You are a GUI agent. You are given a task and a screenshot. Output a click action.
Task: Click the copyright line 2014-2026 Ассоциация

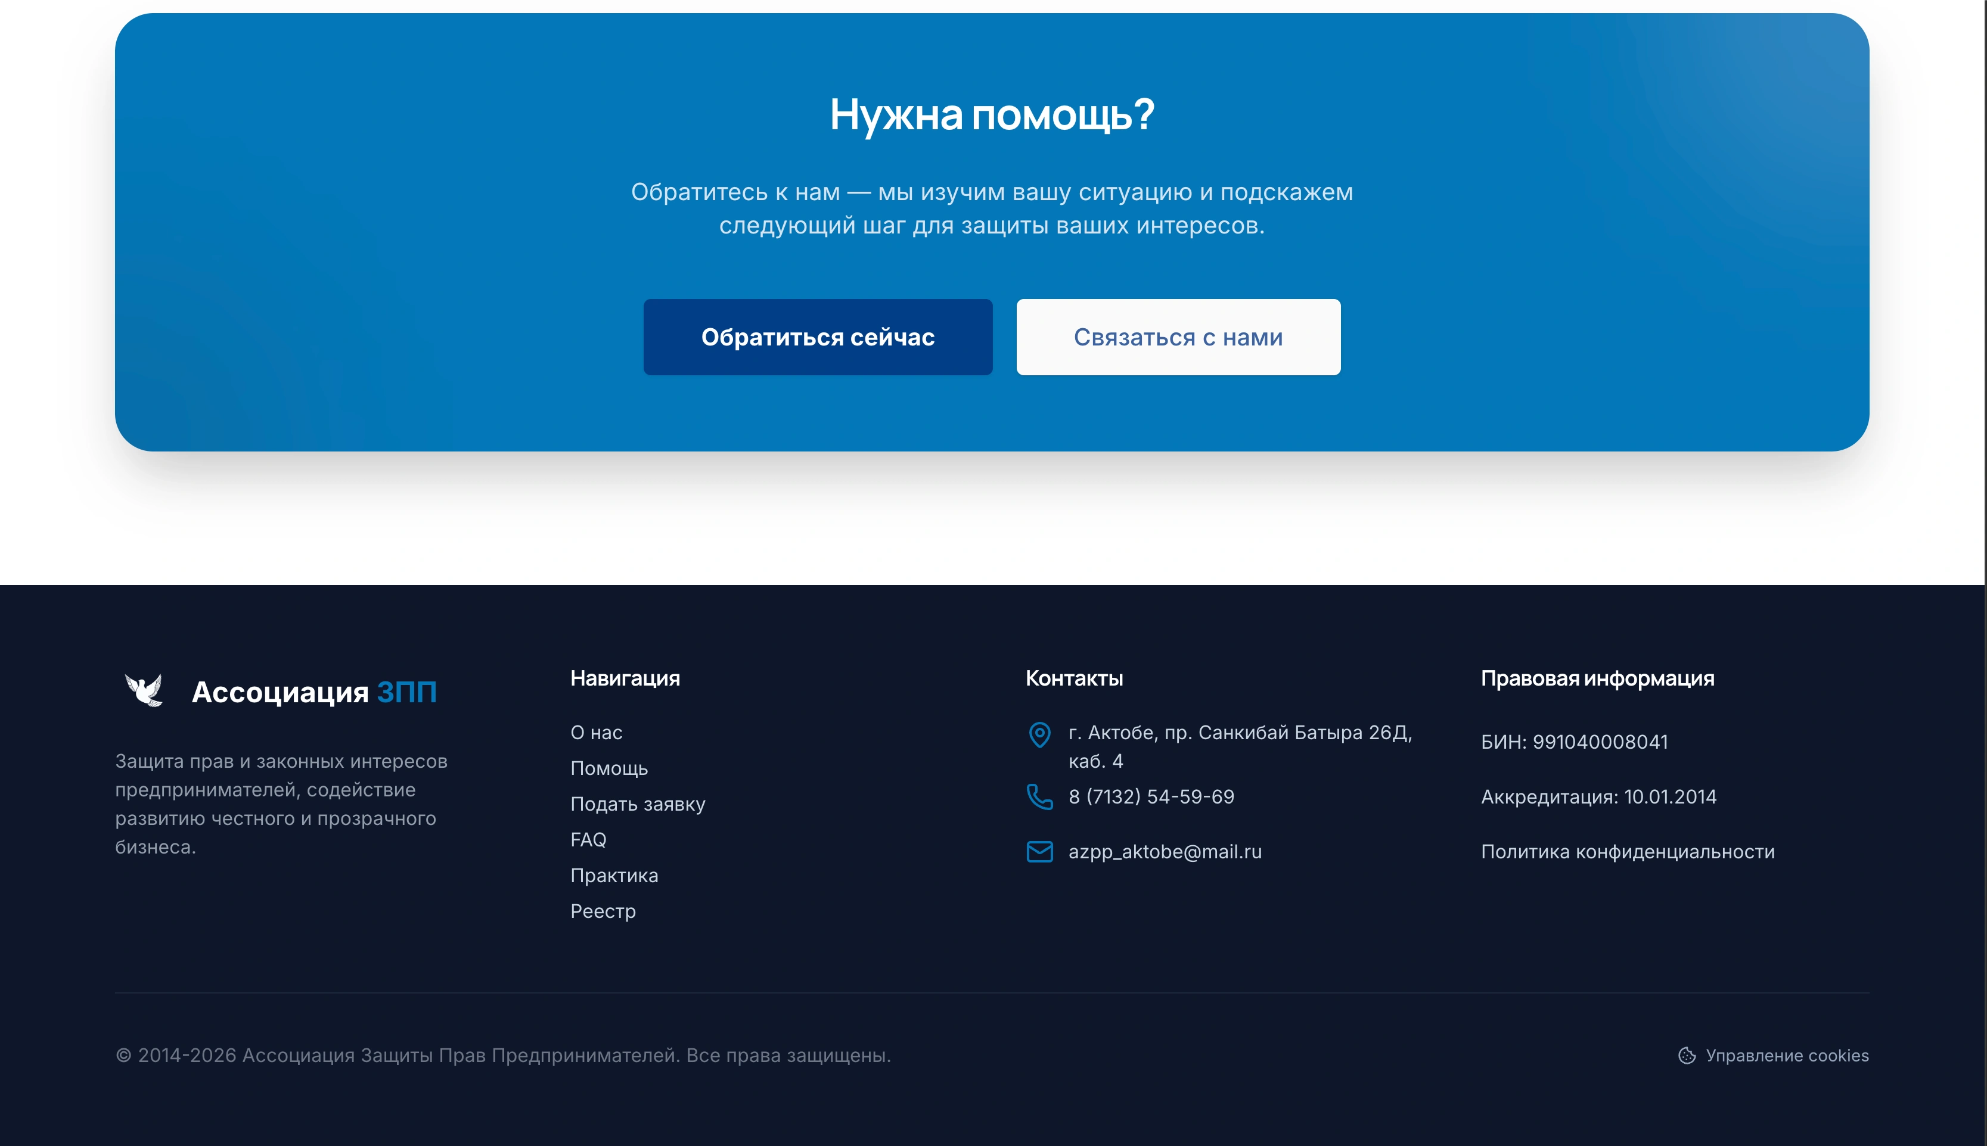503,1055
